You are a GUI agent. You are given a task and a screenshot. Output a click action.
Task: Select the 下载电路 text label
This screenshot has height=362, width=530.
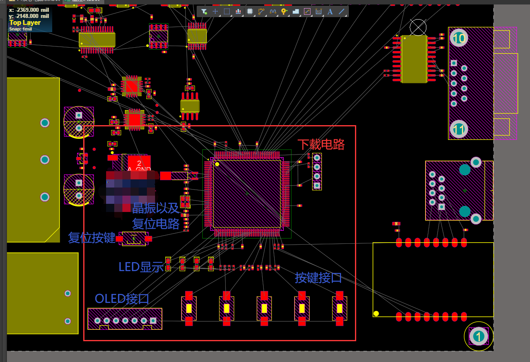coord(321,144)
